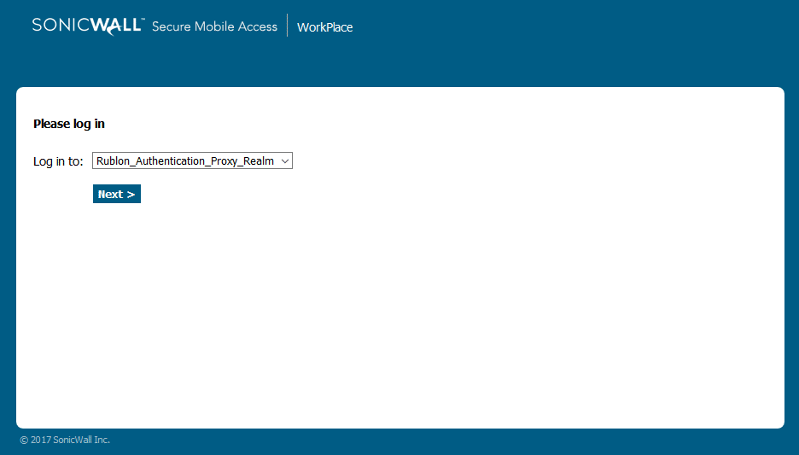Click 'SonicWall Inc.' in the footer copyright
Screen dimensions: 799x455
(81, 440)
